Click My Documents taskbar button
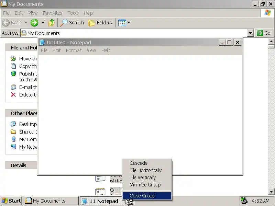Viewport: 275px width, 206px height. coord(51,201)
